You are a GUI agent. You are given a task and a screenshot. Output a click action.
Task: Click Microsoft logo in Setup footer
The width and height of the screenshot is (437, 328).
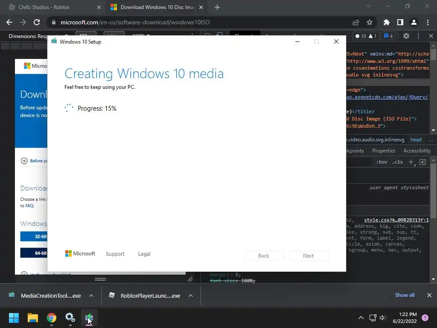click(80, 254)
